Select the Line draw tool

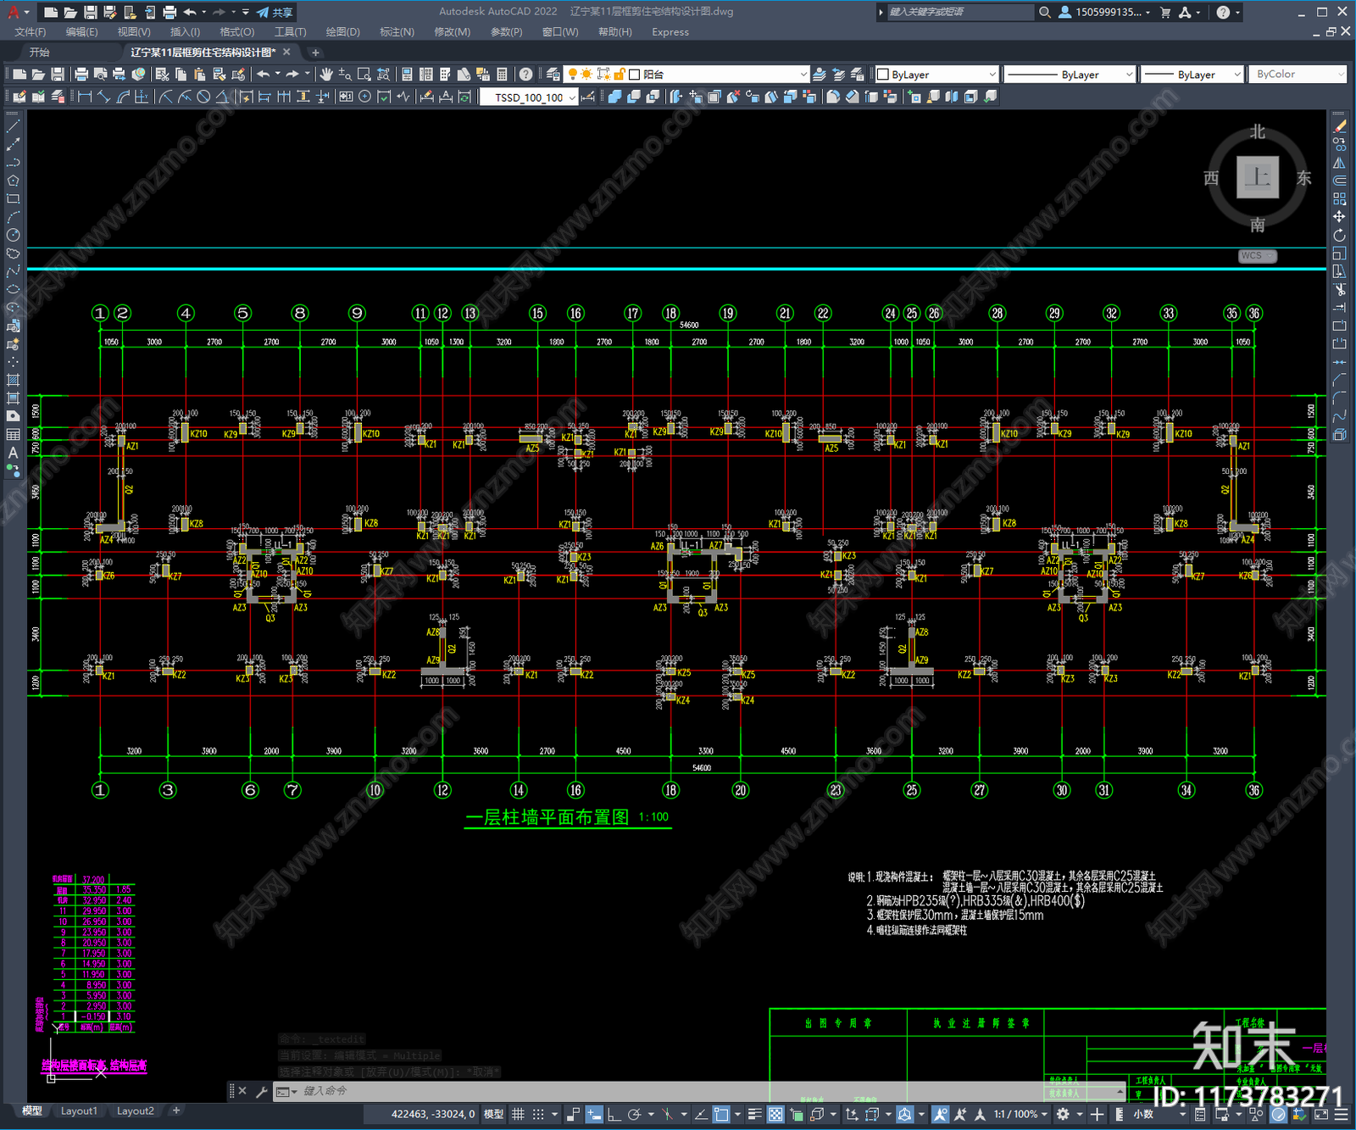(x=13, y=125)
